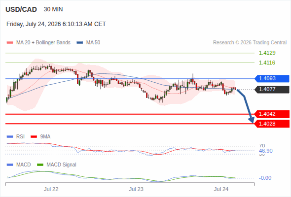The image size is (291, 197).
Task: Click the red 1.4042 support price tag
Action: 272,114
